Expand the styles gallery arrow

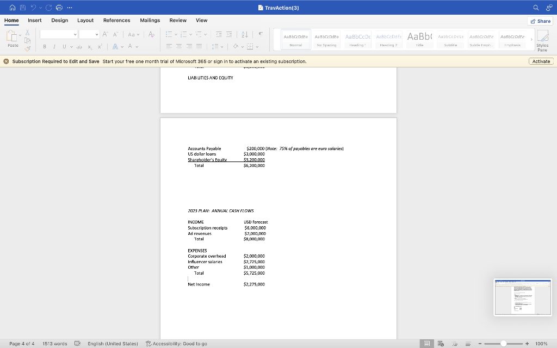click(x=531, y=39)
